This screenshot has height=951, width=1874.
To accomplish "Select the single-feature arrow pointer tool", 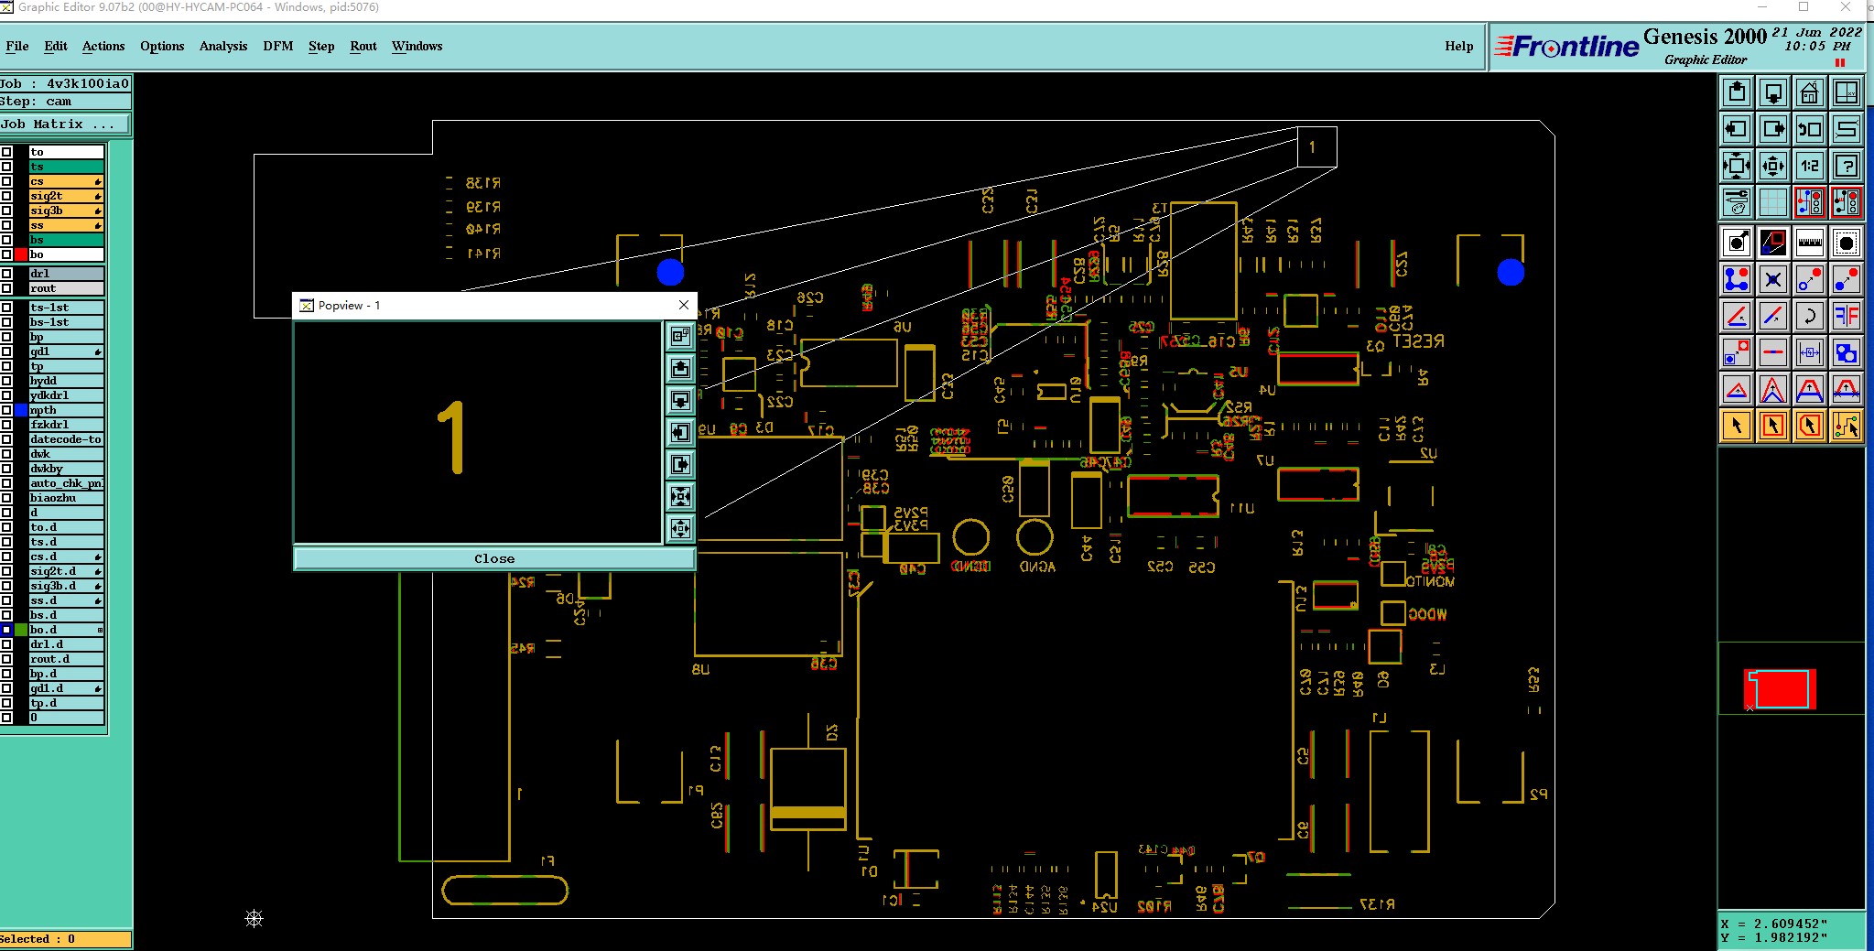I will pos(1737,426).
